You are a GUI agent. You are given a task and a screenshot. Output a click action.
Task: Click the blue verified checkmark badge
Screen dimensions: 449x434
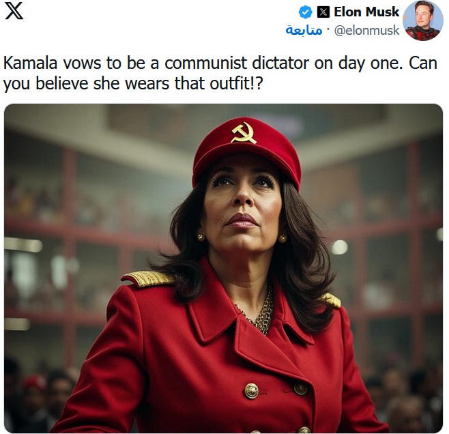(306, 12)
